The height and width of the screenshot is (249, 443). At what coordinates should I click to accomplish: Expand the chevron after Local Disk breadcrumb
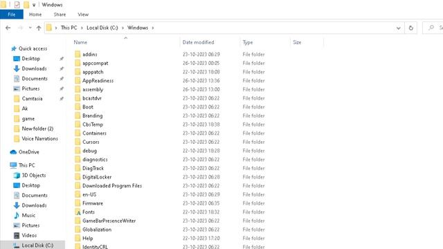(123, 28)
